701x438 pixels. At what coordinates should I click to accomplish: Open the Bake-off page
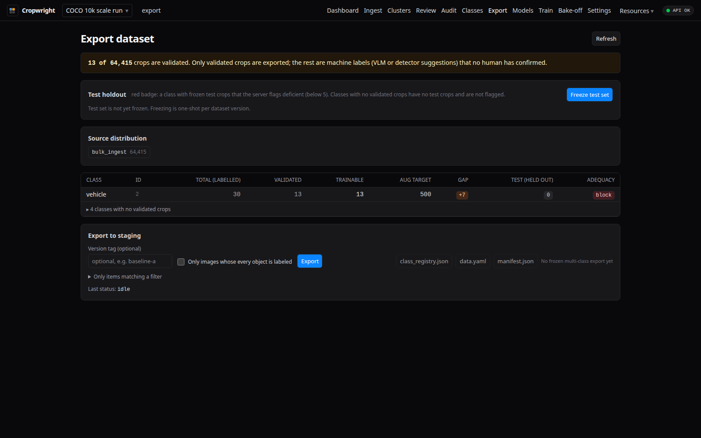click(x=570, y=11)
